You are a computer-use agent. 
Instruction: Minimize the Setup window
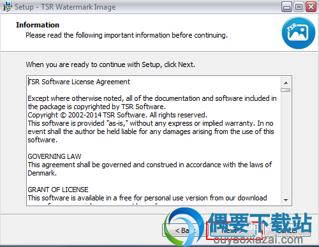[286, 7]
